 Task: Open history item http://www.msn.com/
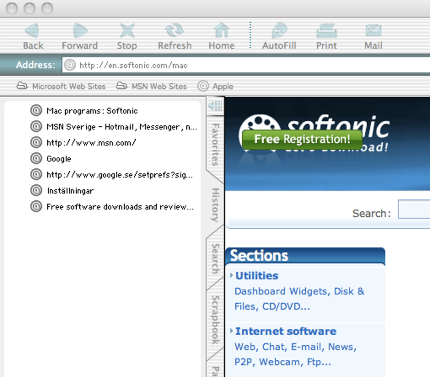(91, 143)
